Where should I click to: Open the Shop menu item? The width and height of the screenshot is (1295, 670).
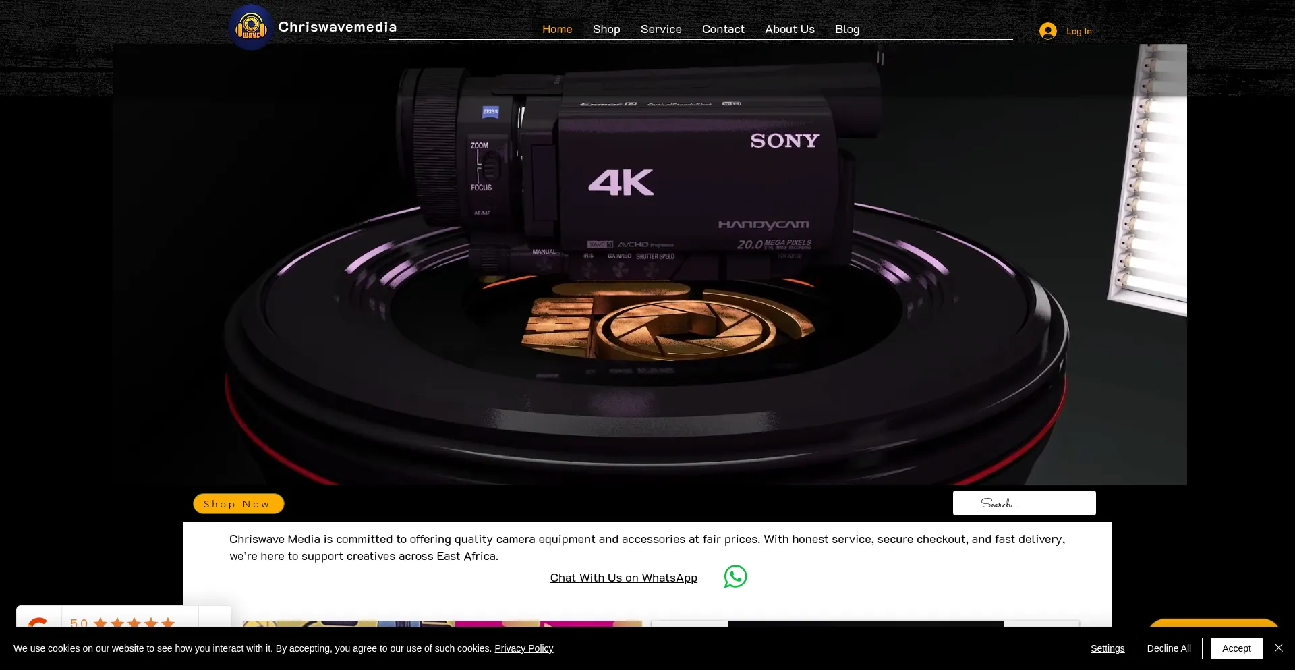606,29
